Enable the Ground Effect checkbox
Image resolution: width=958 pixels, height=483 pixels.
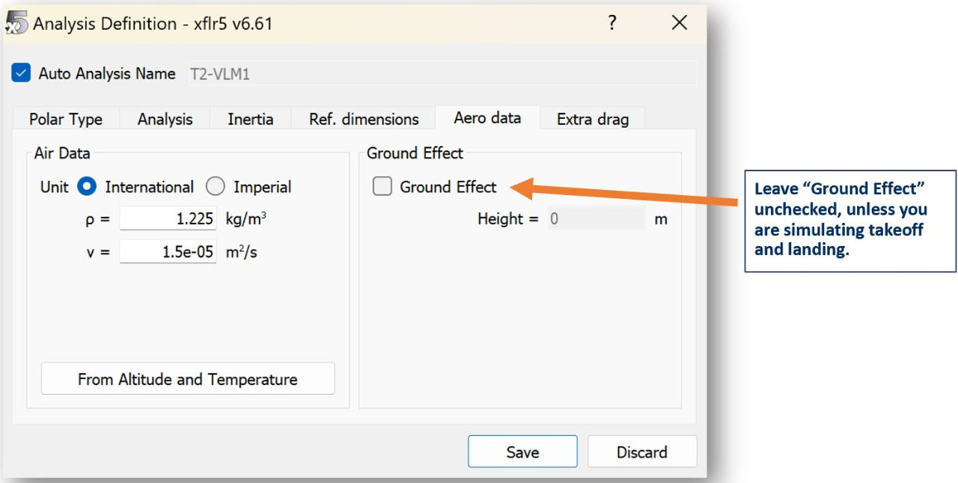pyautogui.click(x=382, y=187)
